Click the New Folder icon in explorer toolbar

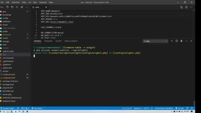[x=12, y=7]
